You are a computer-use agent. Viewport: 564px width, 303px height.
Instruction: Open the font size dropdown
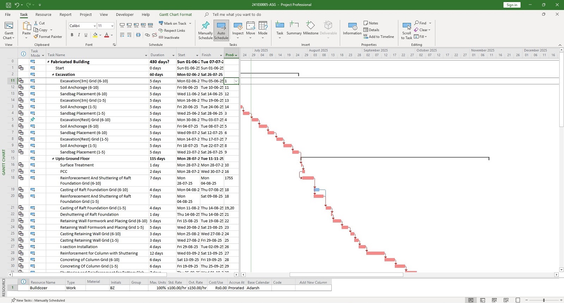coord(112,26)
